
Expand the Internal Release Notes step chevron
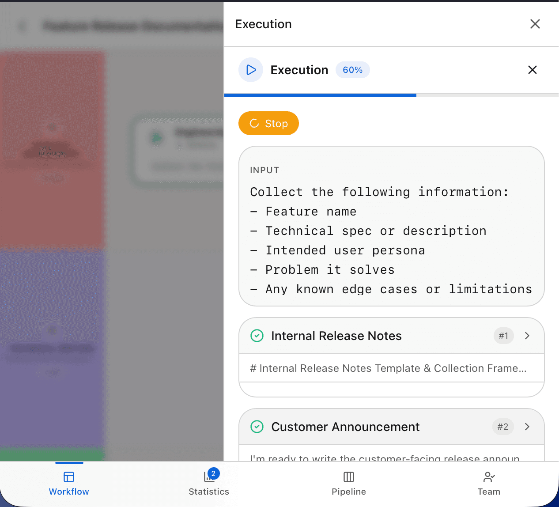pos(527,336)
